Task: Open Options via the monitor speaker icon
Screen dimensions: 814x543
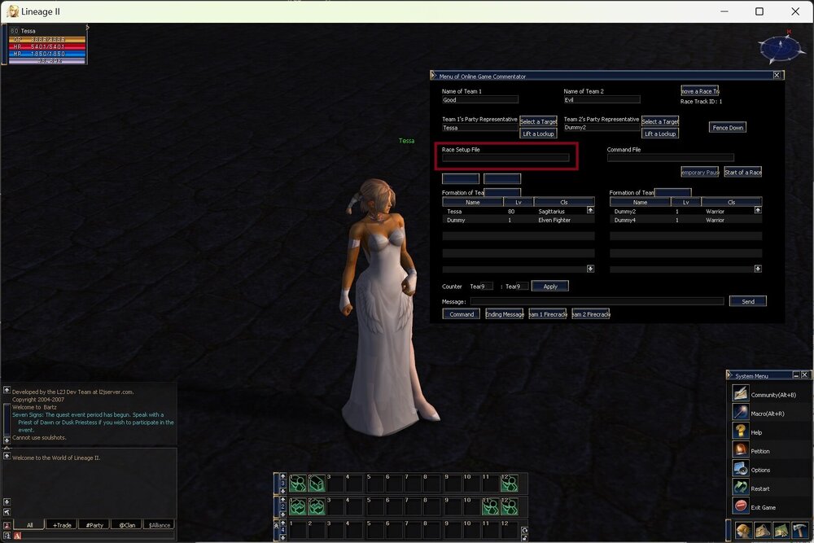Action: point(740,470)
